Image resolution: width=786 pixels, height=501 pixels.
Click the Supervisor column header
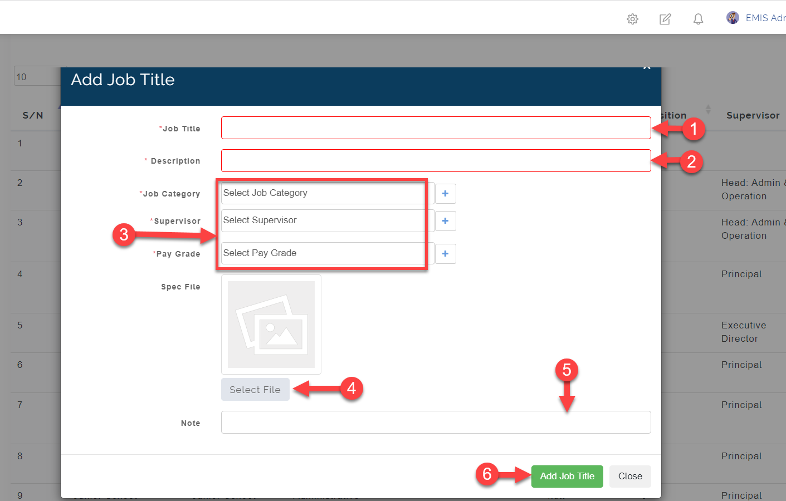pyautogui.click(x=753, y=116)
